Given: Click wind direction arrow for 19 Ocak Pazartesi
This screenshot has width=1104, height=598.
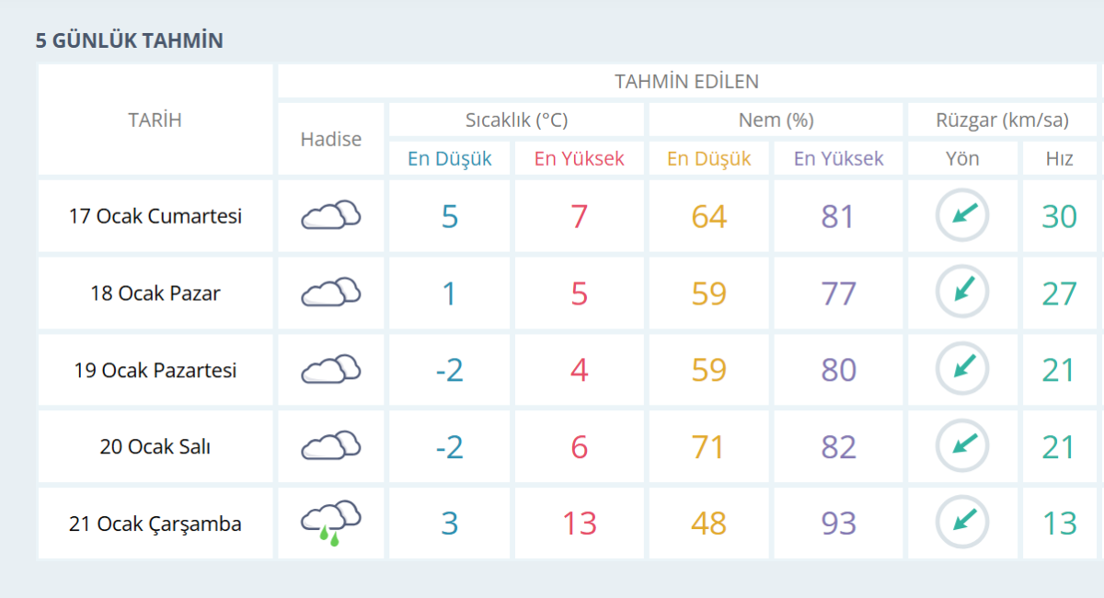Looking at the screenshot, I should point(962,370).
